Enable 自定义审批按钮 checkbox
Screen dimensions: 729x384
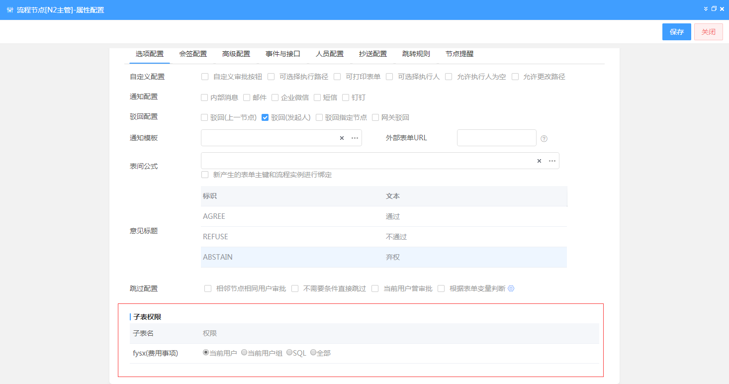[x=204, y=77]
